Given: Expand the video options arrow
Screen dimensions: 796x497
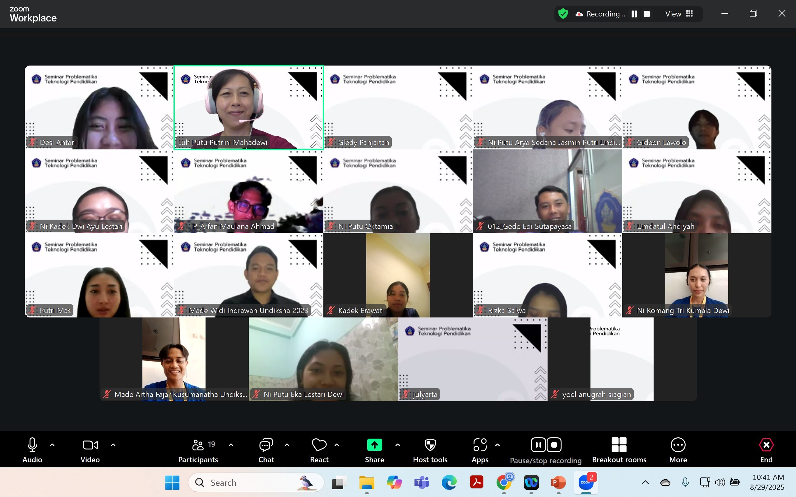Looking at the screenshot, I should 113,445.
